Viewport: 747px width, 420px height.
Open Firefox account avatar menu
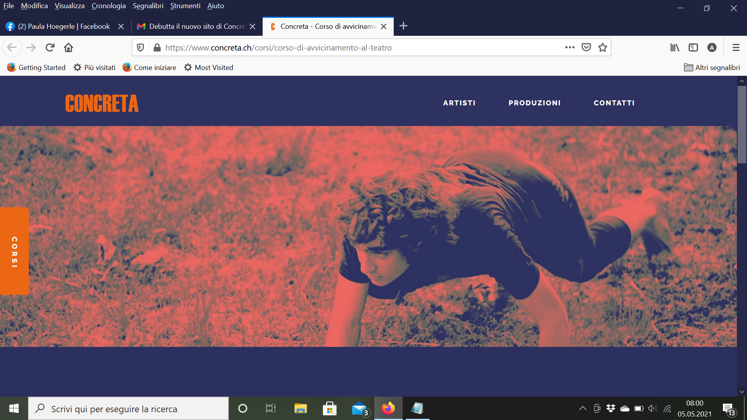(x=712, y=47)
